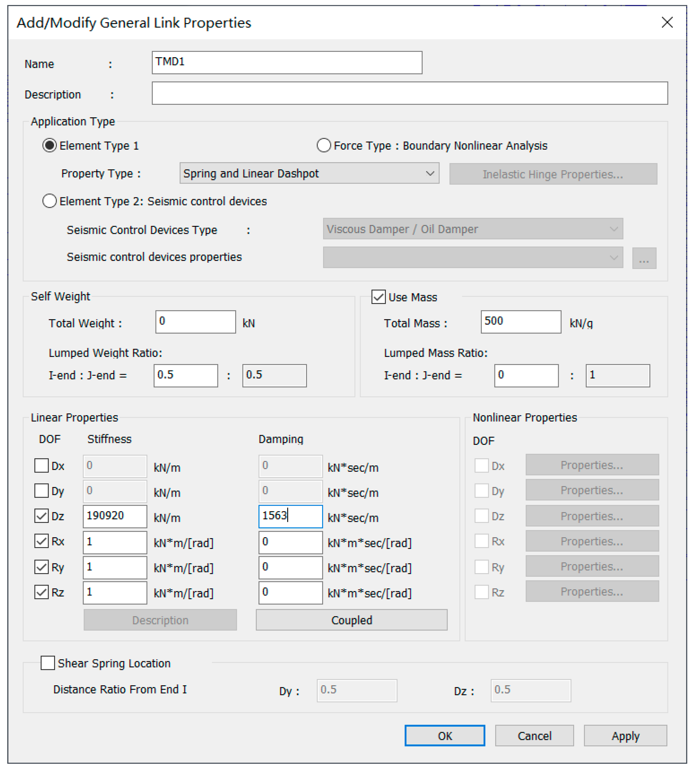Enable the Dx linear DOF checkbox
Viewport: 693px width, 769px height.
pos(42,466)
